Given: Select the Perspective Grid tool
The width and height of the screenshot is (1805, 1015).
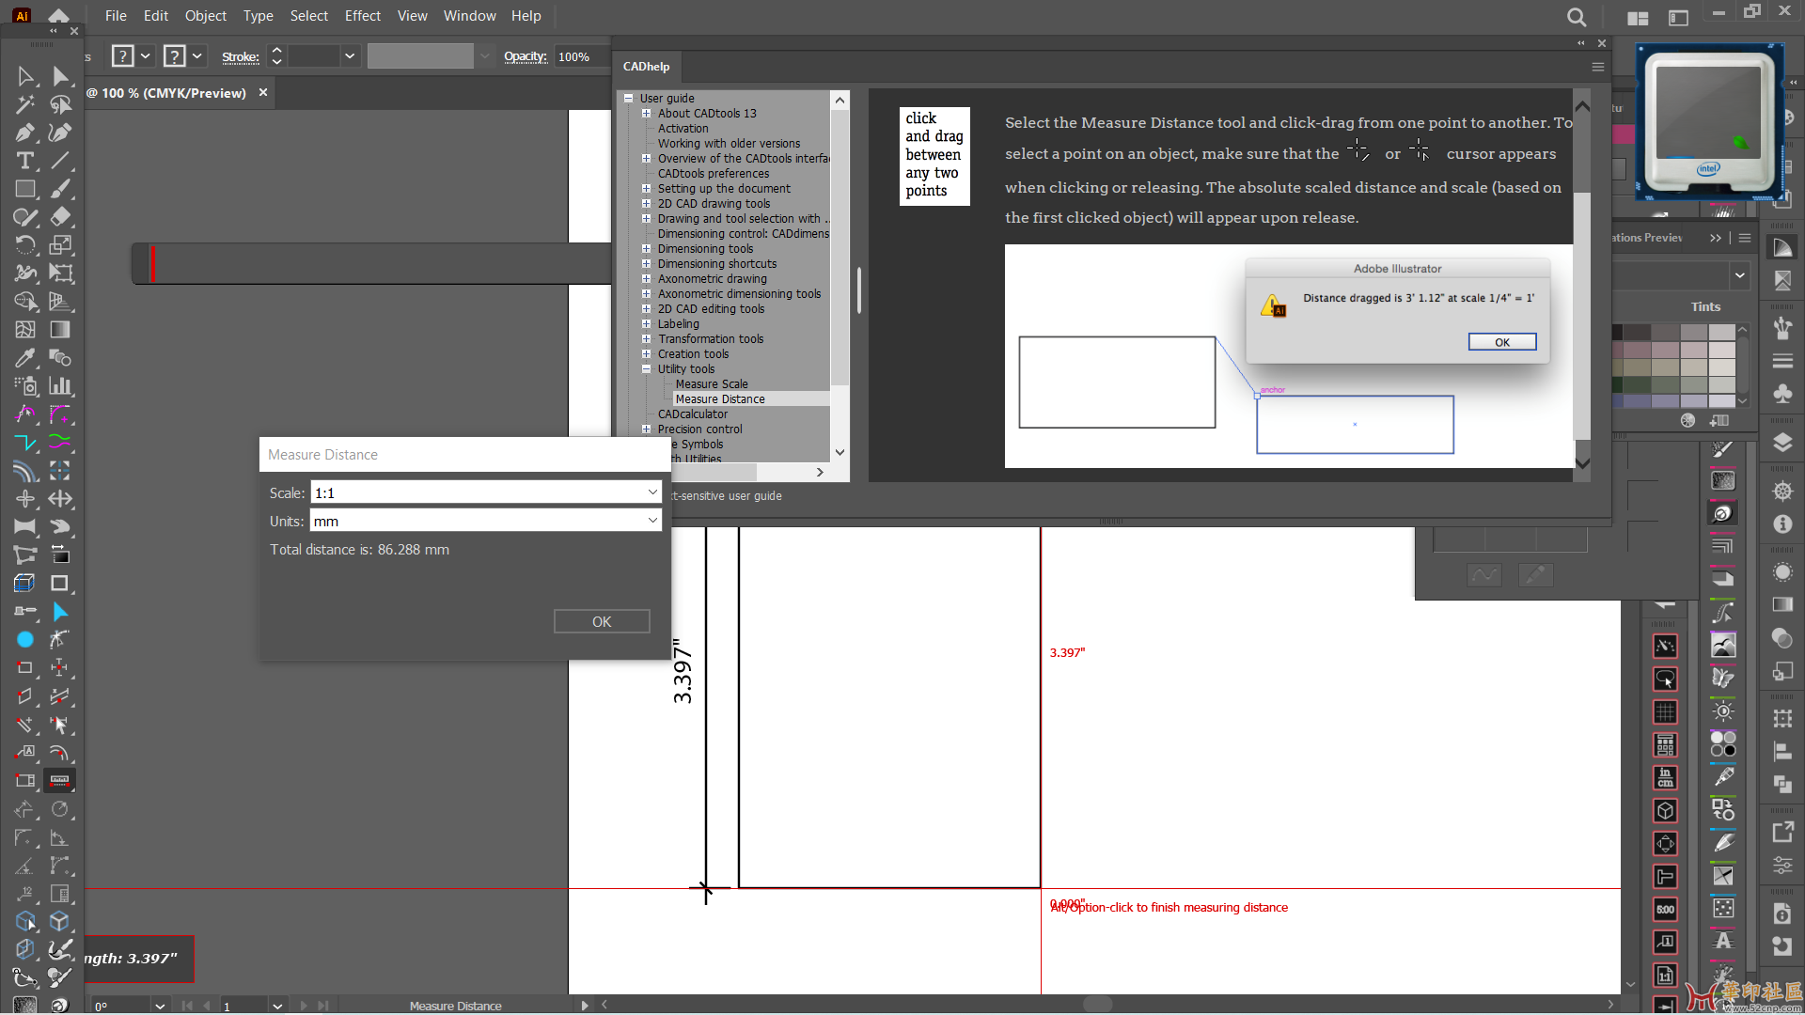Looking at the screenshot, I should point(60,302).
